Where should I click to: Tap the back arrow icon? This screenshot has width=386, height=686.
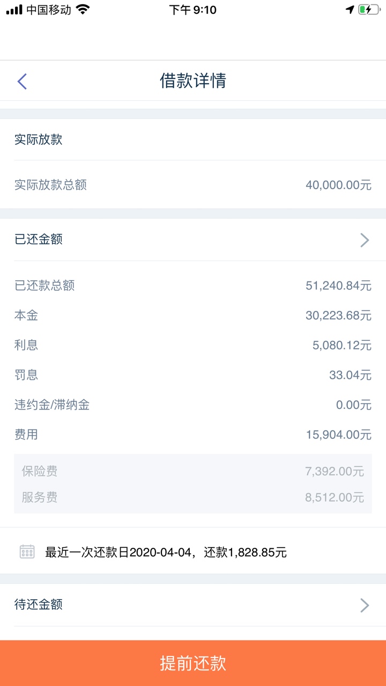tap(22, 81)
